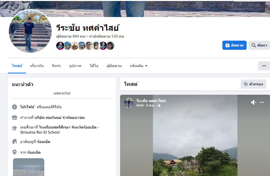Viewport: 270px width, 176px height.
Task: Expand the เพิ่มเติม dropdown tab
Action: 138,66
